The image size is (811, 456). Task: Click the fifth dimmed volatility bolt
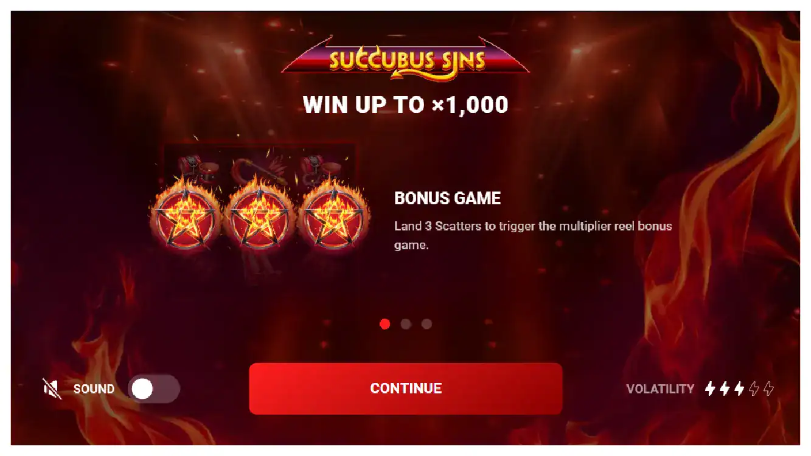click(x=768, y=389)
